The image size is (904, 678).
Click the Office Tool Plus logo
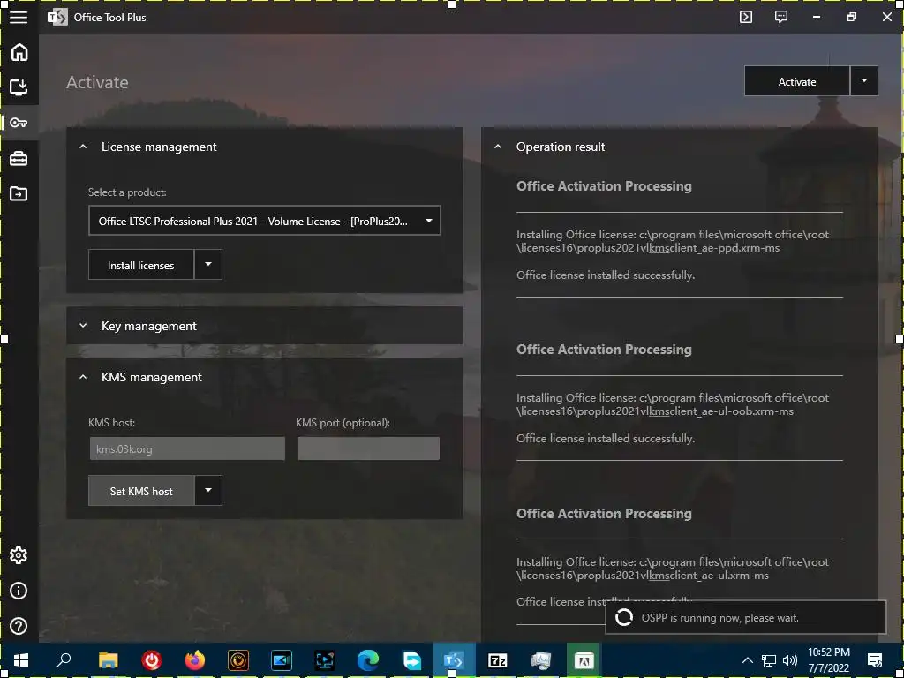[57, 18]
